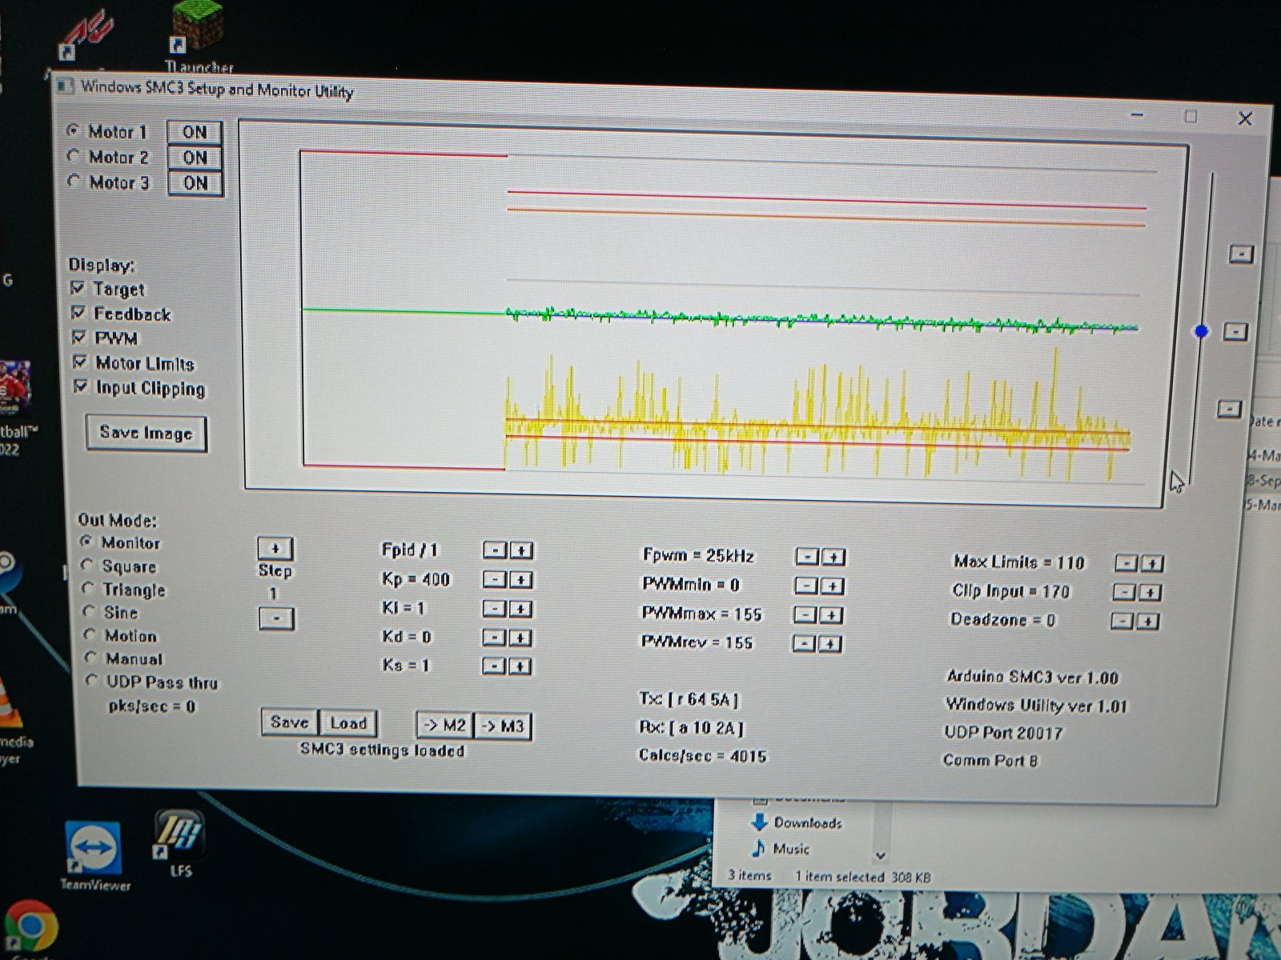Screen dimensions: 1281x960
Task: Increase the PWMmax value
Action: pyautogui.click(x=831, y=615)
